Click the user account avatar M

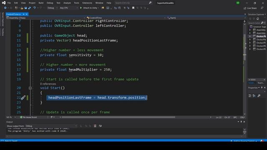[238, 3]
